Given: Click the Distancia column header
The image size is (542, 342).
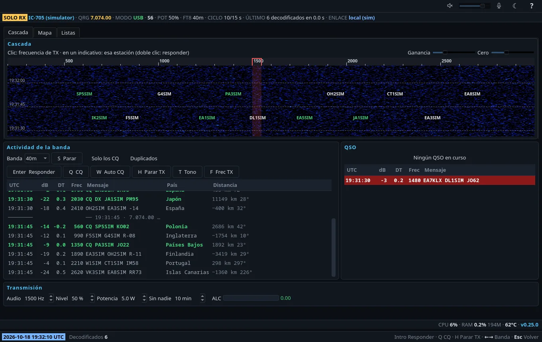Looking at the screenshot, I should pos(225,185).
